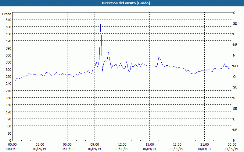Click the 00:00 label above 11/09/19
The height and width of the screenshot is (152, 244).
click(x=232, y=145)
